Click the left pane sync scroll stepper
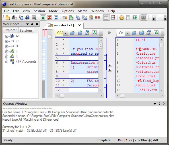The width and height of the screenshot is (169, 145). tap(101, 46)
